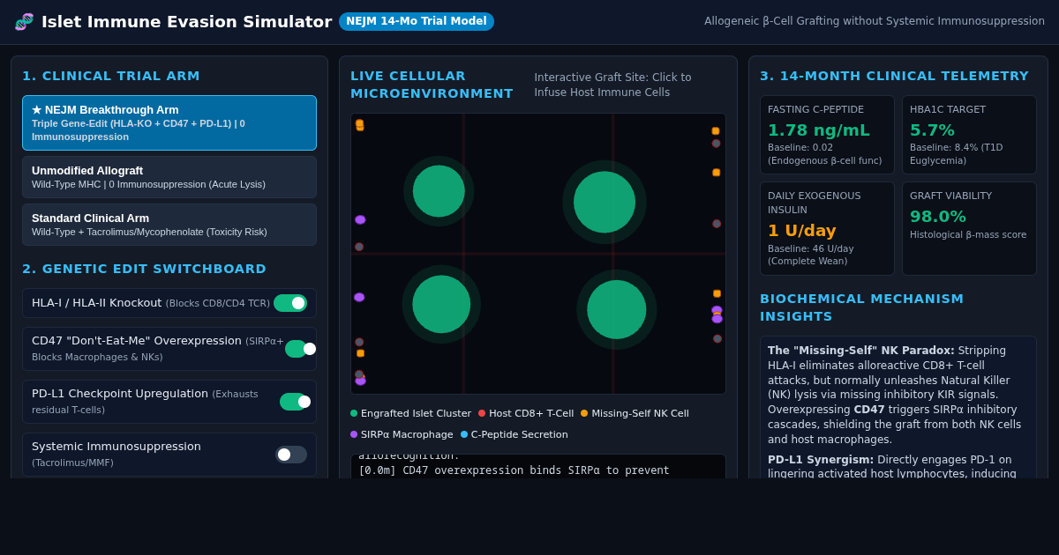The width and height of the screenshot is (1059, 555).
Task: Enable the Systemic Immunosuppression toggle
Action: pyautogui.click(x=291, y=455)
